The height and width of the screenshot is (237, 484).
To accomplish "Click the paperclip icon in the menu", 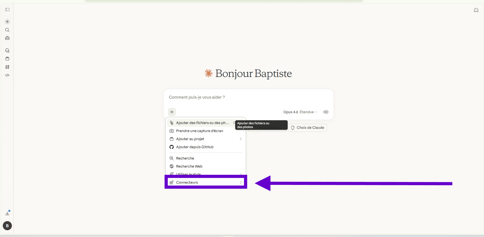I will pos(172,123).
